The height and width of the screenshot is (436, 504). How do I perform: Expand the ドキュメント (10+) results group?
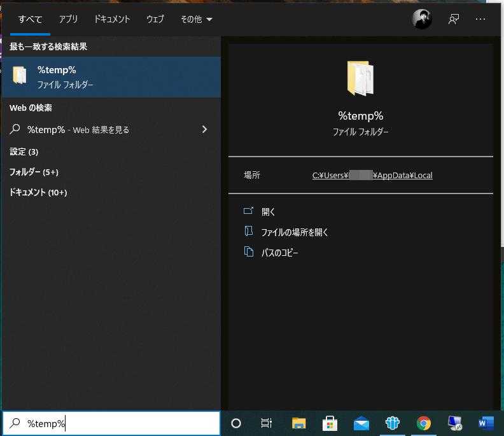click(x=38, y=192)
